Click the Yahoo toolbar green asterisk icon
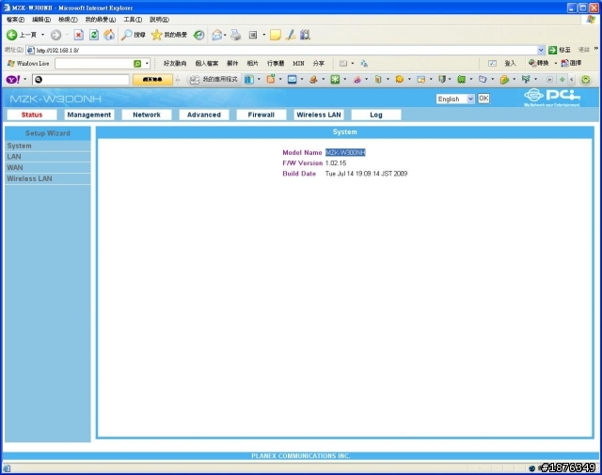602x475 pixels. point(335,79)
